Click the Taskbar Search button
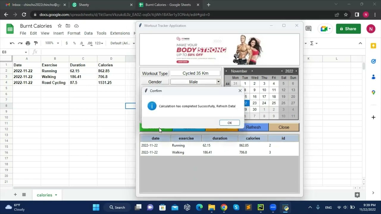The width and height of the screenshot is (381, 214). coord(117,207)
